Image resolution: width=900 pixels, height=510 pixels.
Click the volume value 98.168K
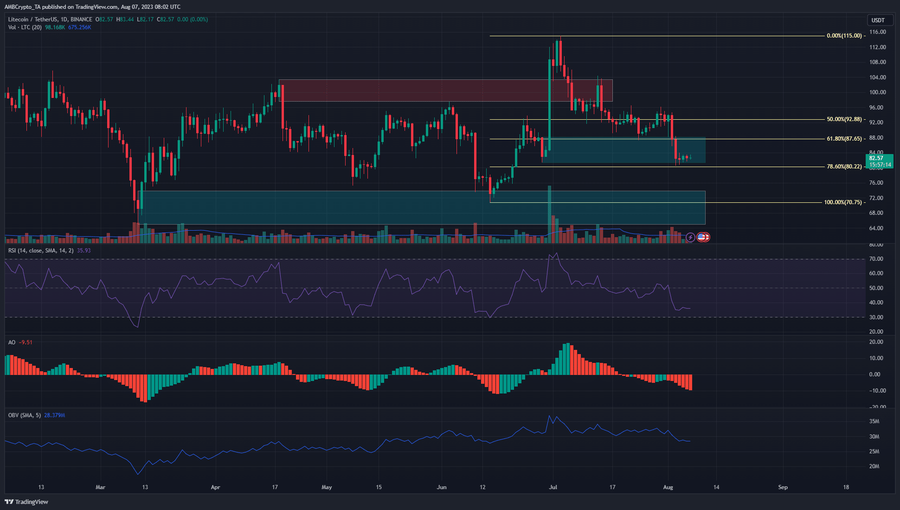[55, 27]
